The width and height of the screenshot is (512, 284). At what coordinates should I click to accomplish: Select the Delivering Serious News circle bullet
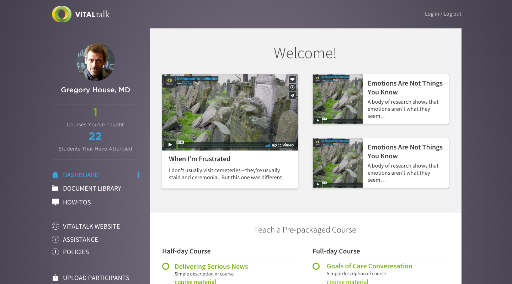(166, 266)
